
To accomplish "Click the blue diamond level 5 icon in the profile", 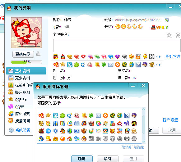I will click(111, 57).
